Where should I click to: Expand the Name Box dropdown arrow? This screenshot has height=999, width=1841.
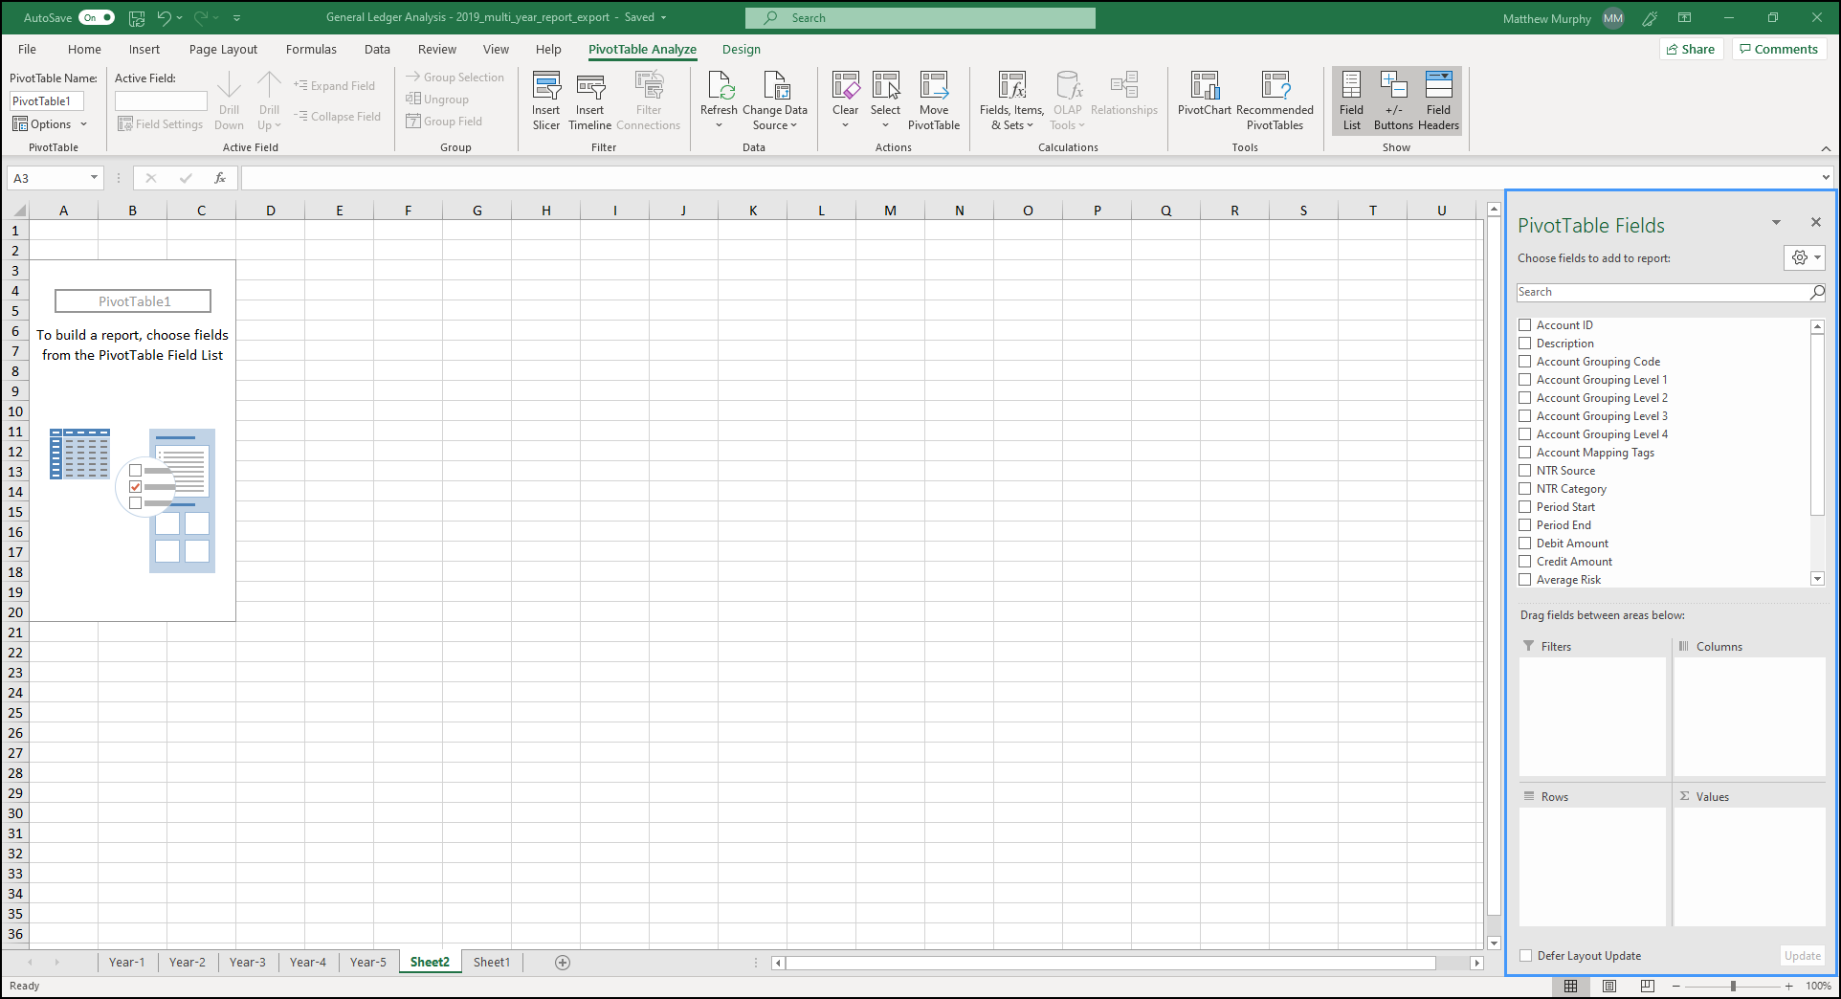point(94,177)
